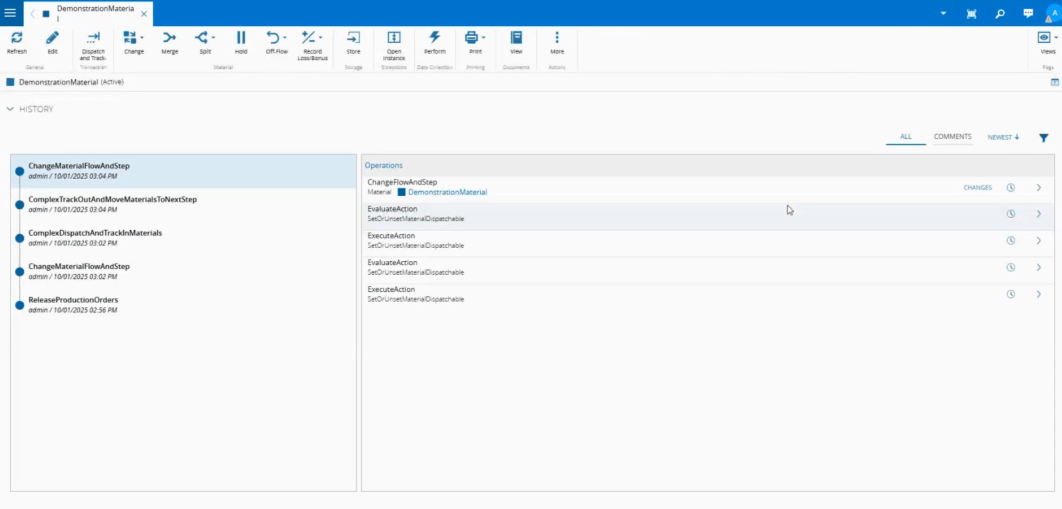The height and width of the screenshot is (509, 1062).
Task: Open the Split dropdown arrow
Action: tap(213, 37)
